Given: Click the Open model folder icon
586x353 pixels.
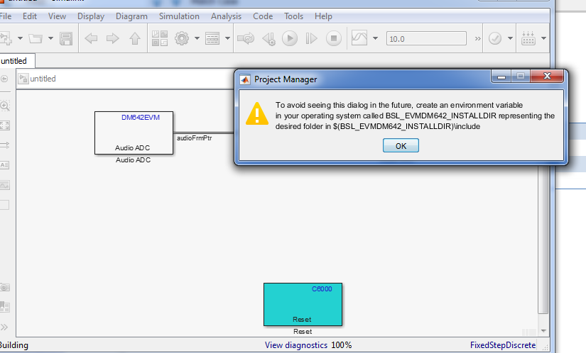Looking at the screenshot, I should [36, 38].
